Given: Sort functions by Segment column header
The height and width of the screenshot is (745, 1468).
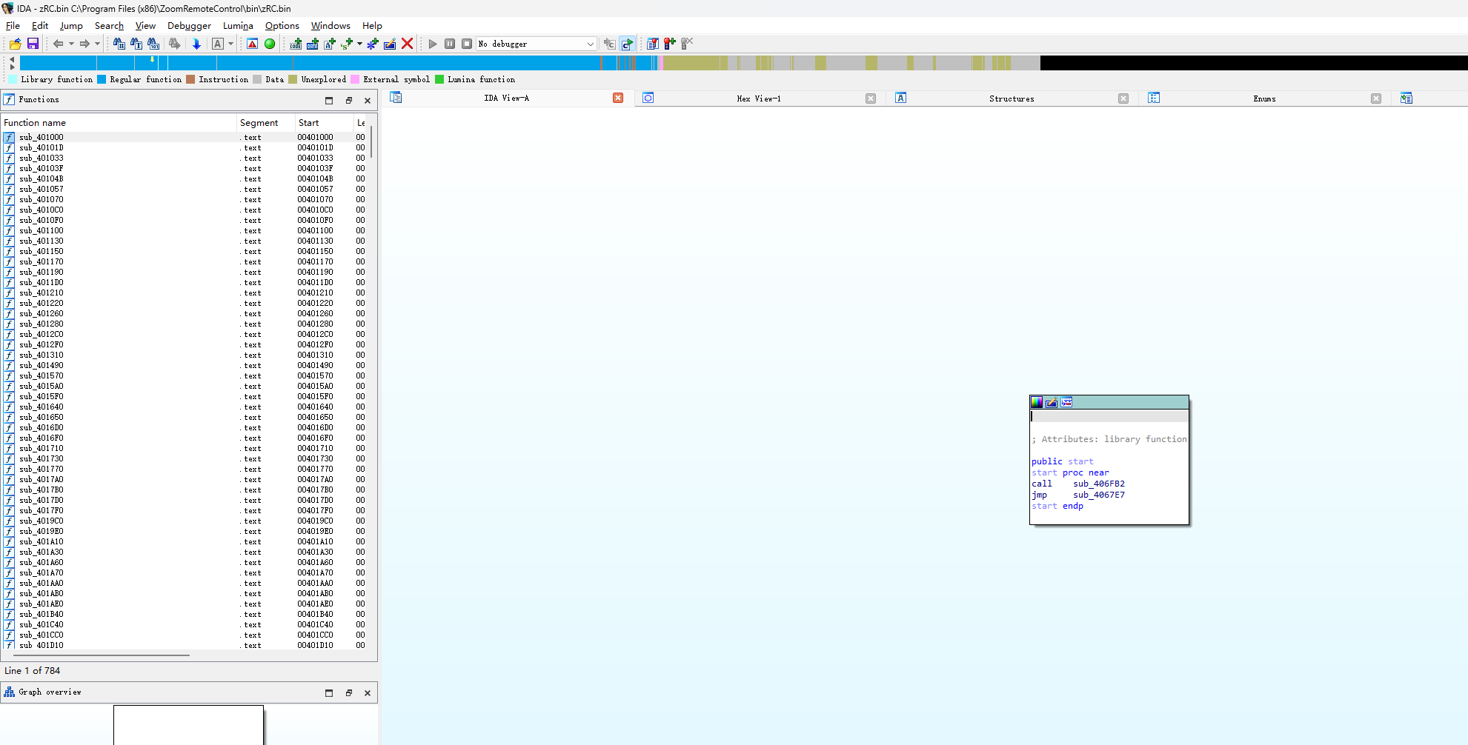Looking at the screenshot, I should click(x=259, y=123).
